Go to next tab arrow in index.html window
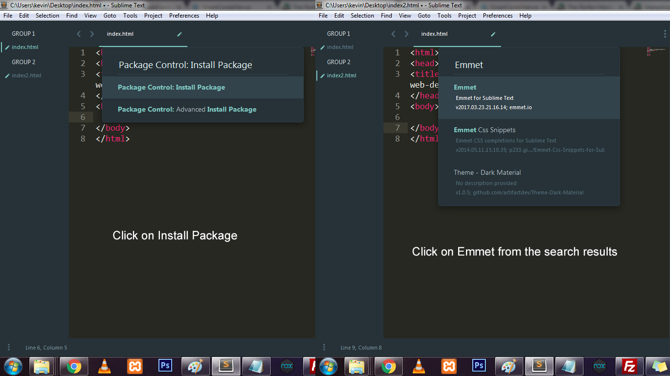The image size is (670, 376). click(x=92, y=34)
